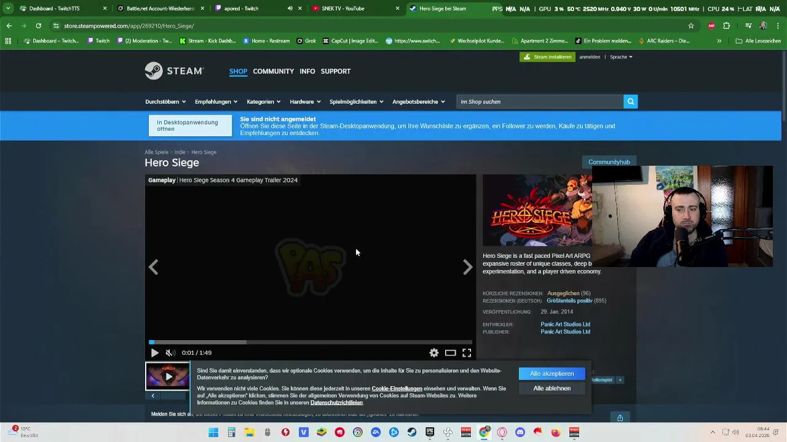
Task: Open Chrome apps grid in bookmarks bar
Action: (8, 41)
